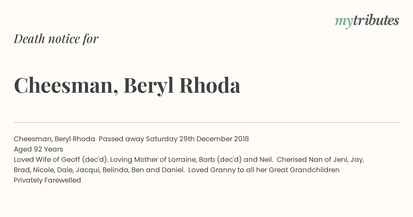413x217 pixels.
Task: Click the word 'Rhoda' in the large title
Action: click(210, 85)
